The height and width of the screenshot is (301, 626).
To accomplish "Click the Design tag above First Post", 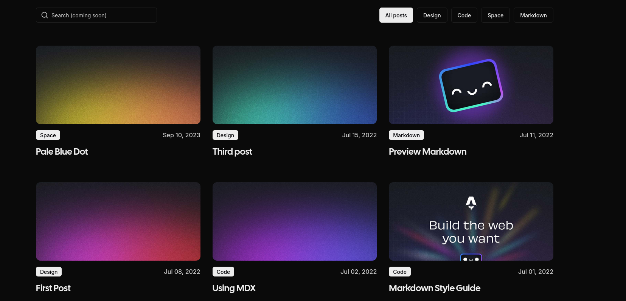I will pos(49,272).
